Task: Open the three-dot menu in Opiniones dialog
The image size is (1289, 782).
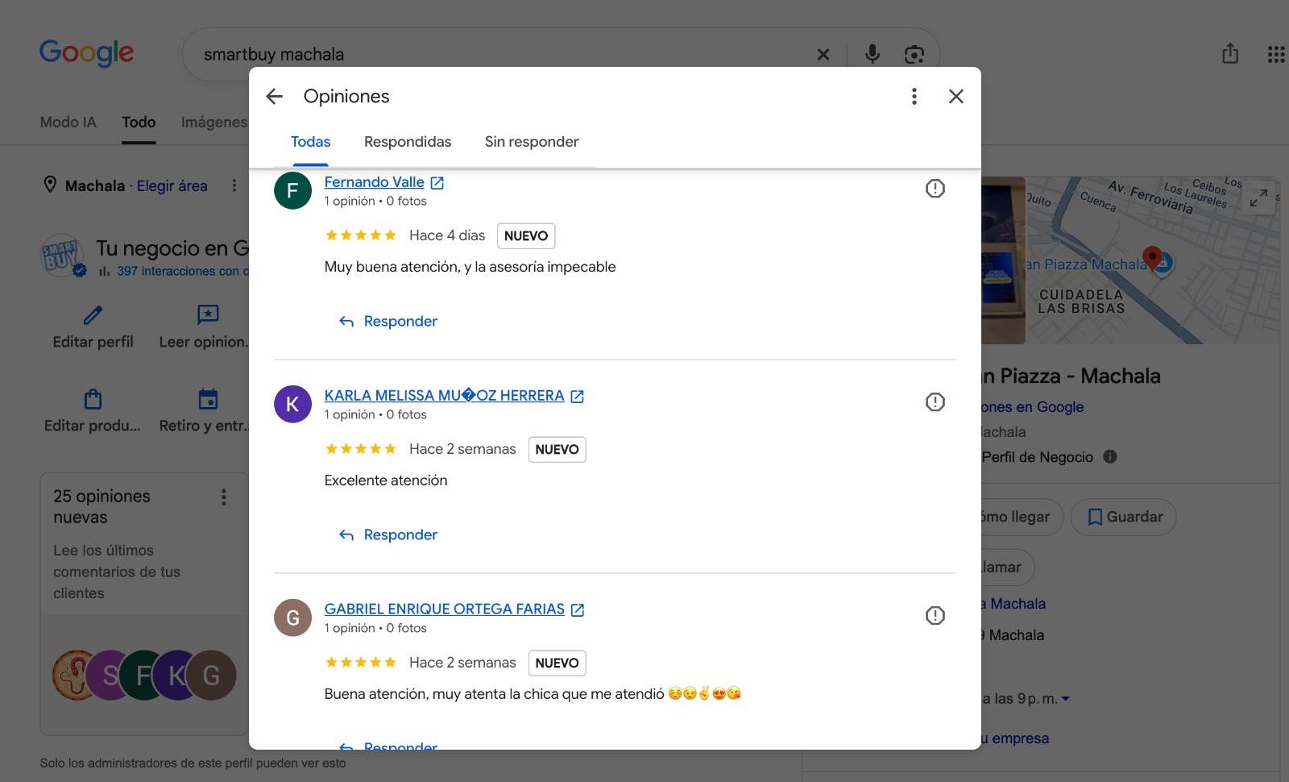Action: click(914, 97)
